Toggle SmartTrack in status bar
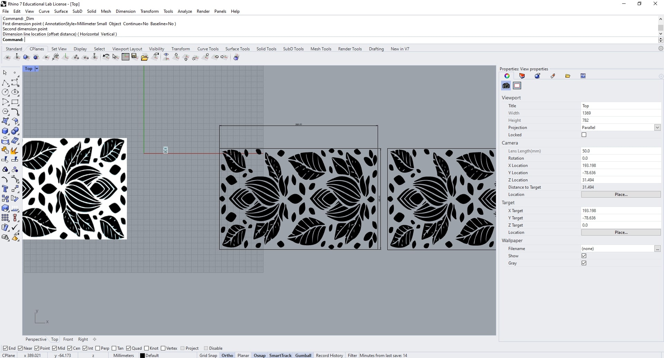 [280, 355]
